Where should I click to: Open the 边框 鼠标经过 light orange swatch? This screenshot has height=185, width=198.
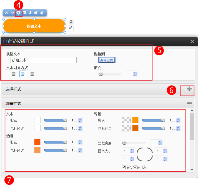point(37,150)
